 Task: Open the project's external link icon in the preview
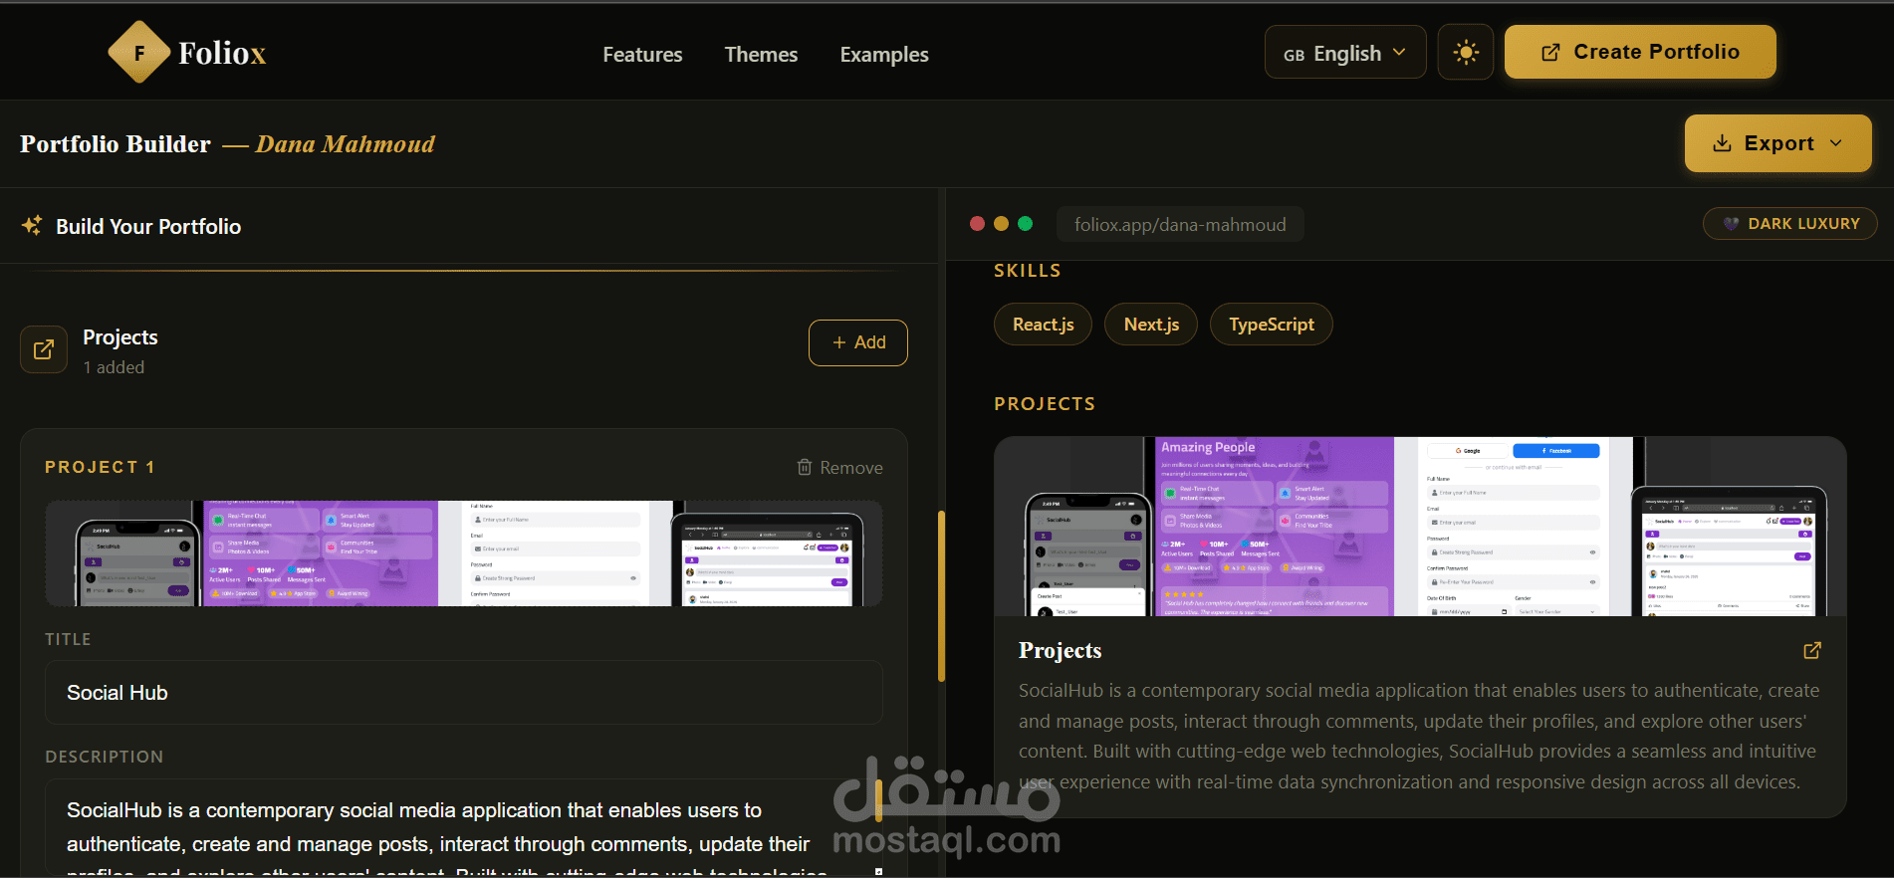[1812, 650]
